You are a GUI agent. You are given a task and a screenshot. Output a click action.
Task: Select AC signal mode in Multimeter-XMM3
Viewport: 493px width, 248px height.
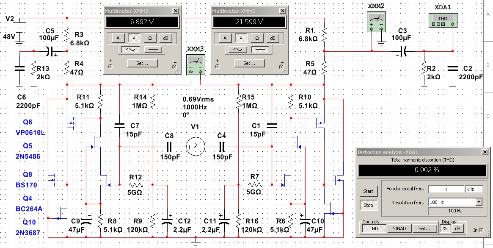130,50
